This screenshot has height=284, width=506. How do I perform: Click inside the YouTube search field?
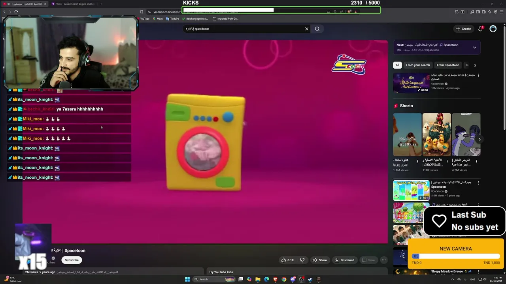(243, 29)
